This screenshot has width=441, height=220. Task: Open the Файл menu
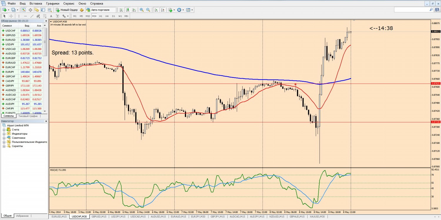click(12, 4)
